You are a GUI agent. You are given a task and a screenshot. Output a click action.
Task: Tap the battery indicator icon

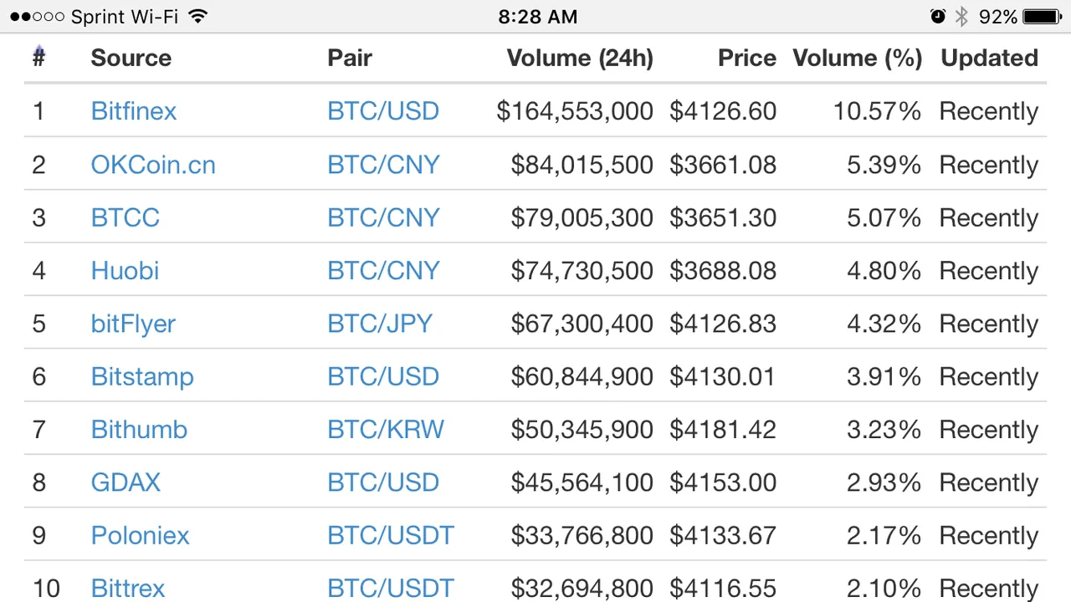point(1043,17)
